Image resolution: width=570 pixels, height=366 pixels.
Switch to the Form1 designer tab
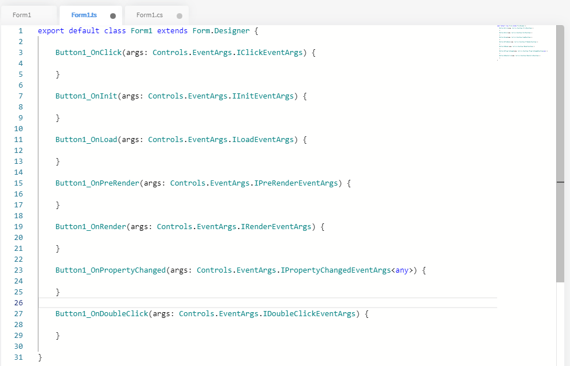tap(22, 15)
